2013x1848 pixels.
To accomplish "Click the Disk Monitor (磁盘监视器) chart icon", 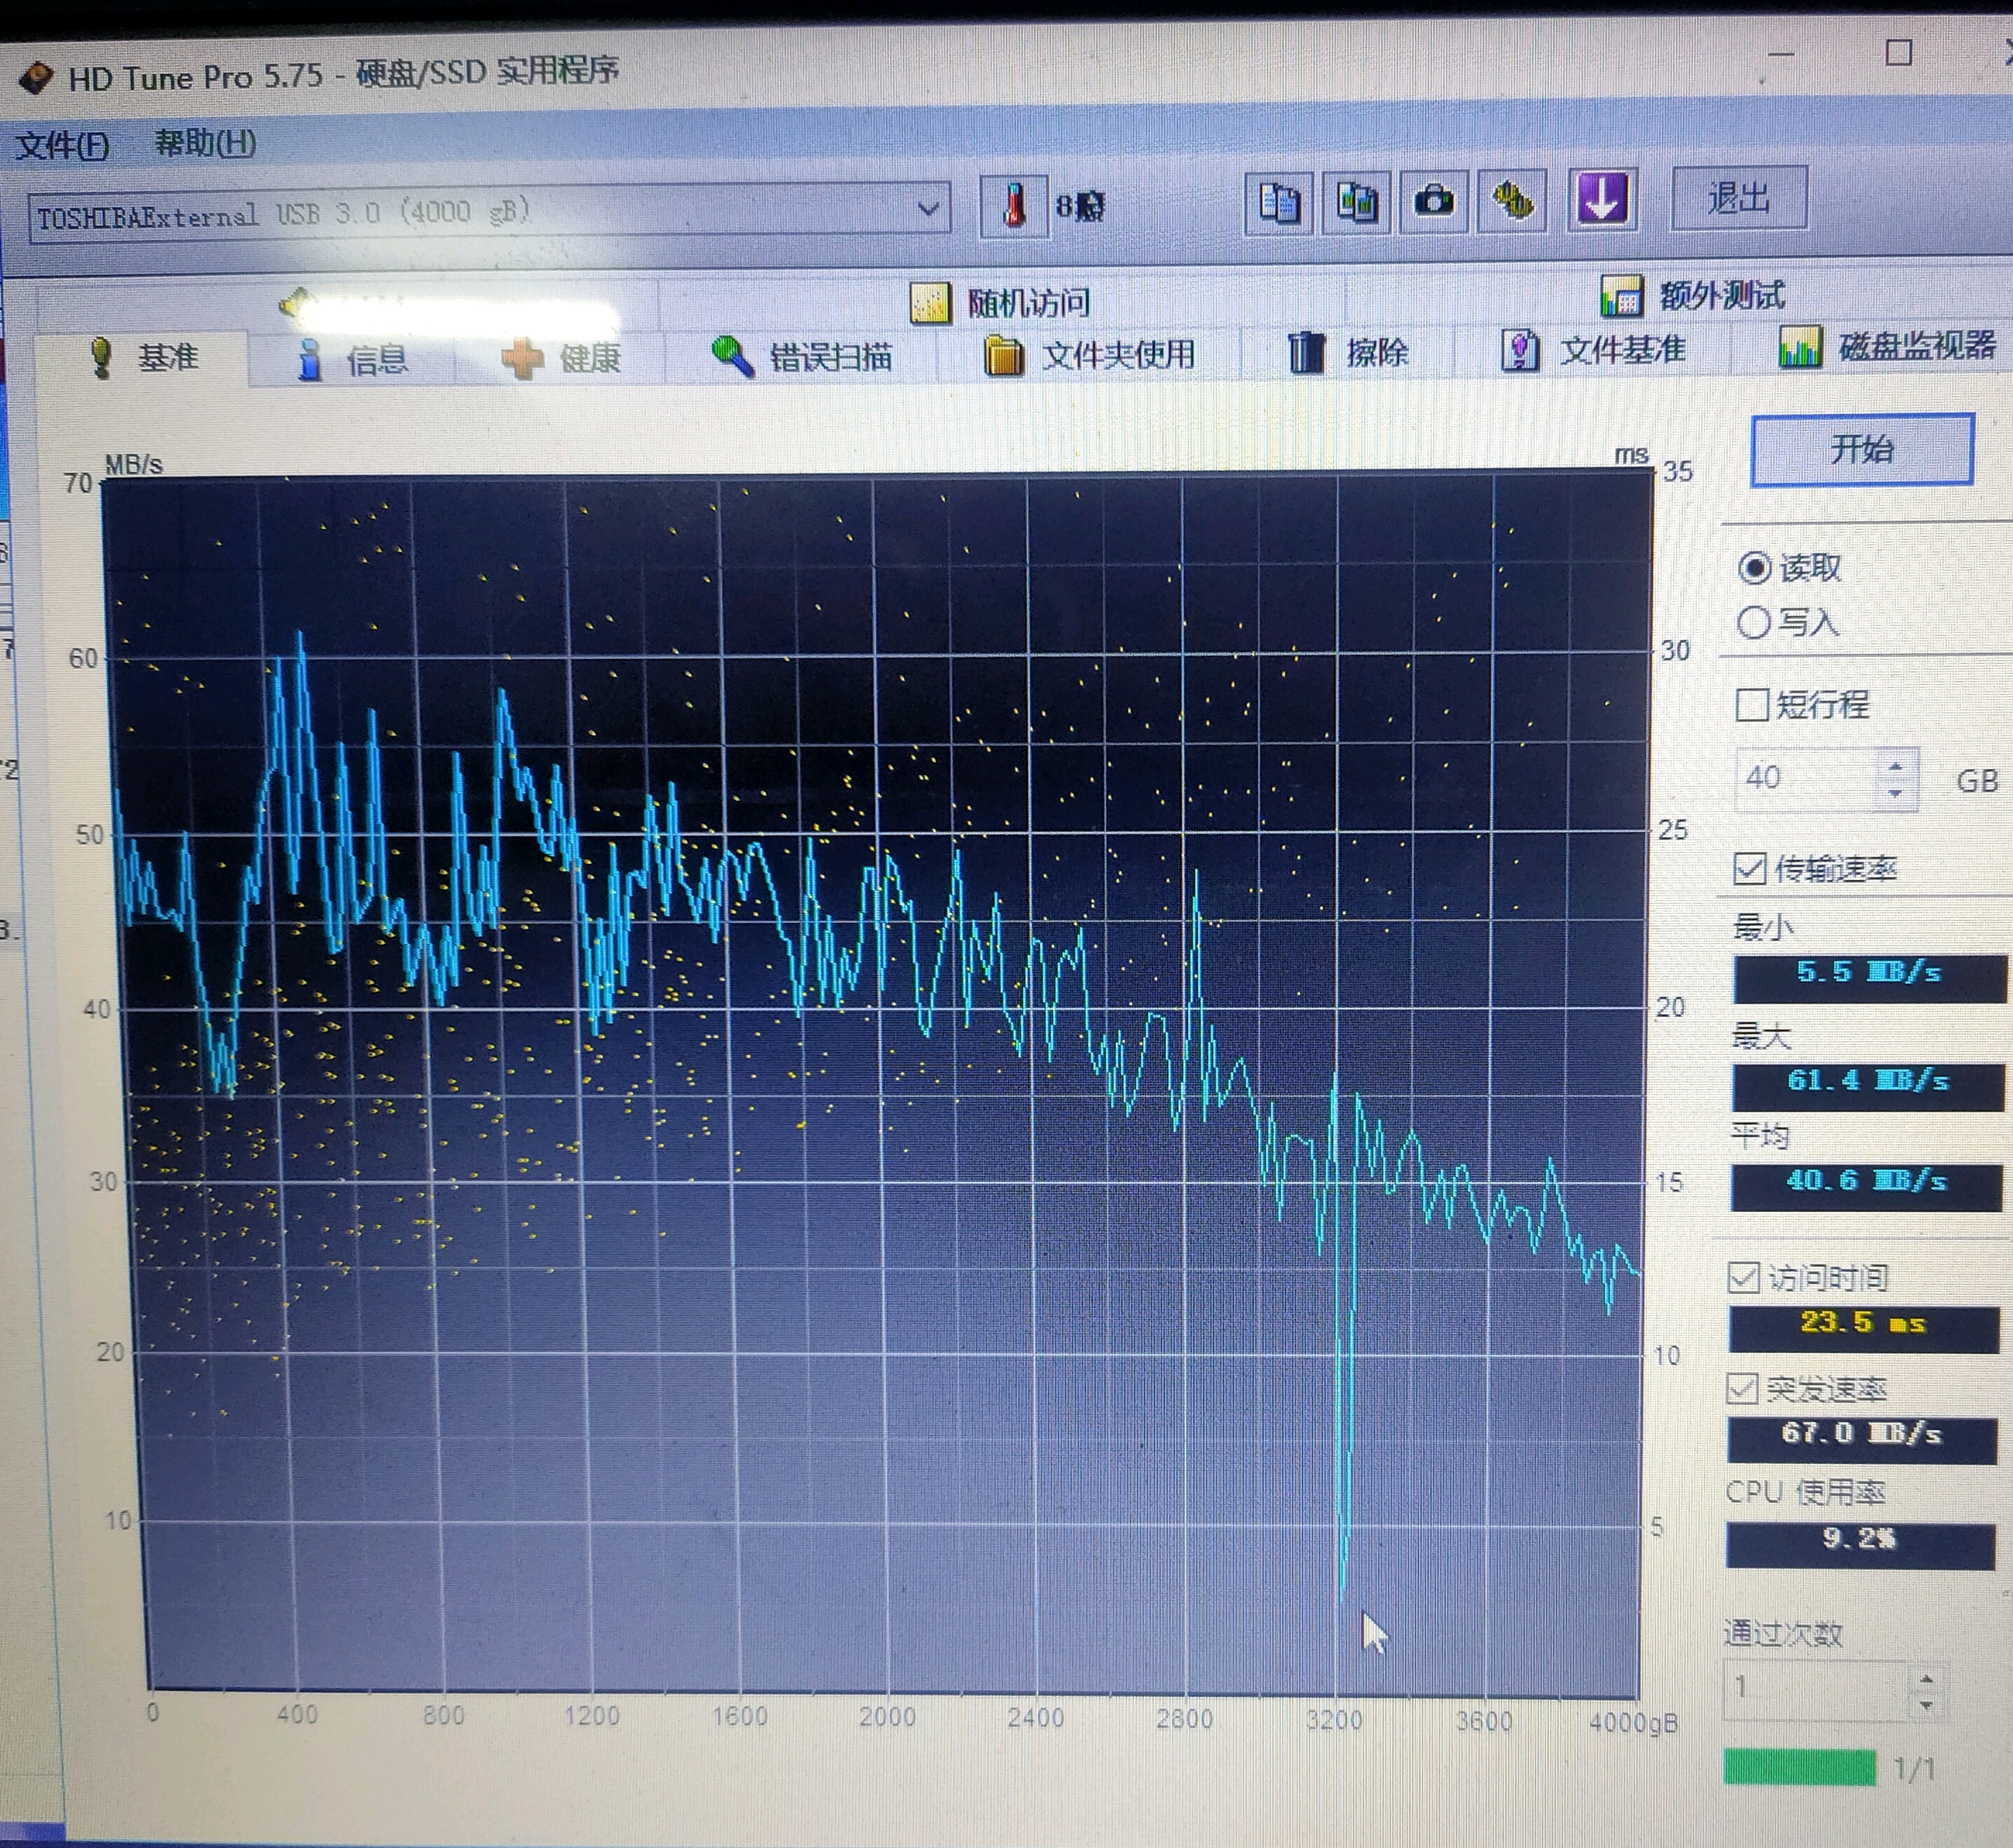I will [1799, 348].
